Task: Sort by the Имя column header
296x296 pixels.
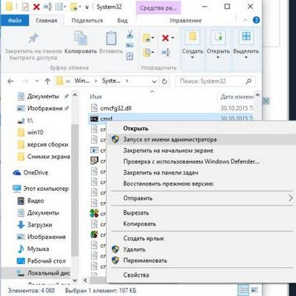Action: coord(95,97)
